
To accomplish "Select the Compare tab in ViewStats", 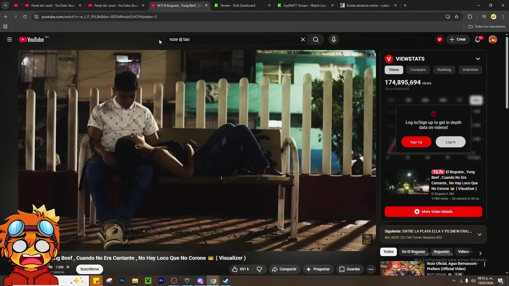I will click(x=418, y=70).
